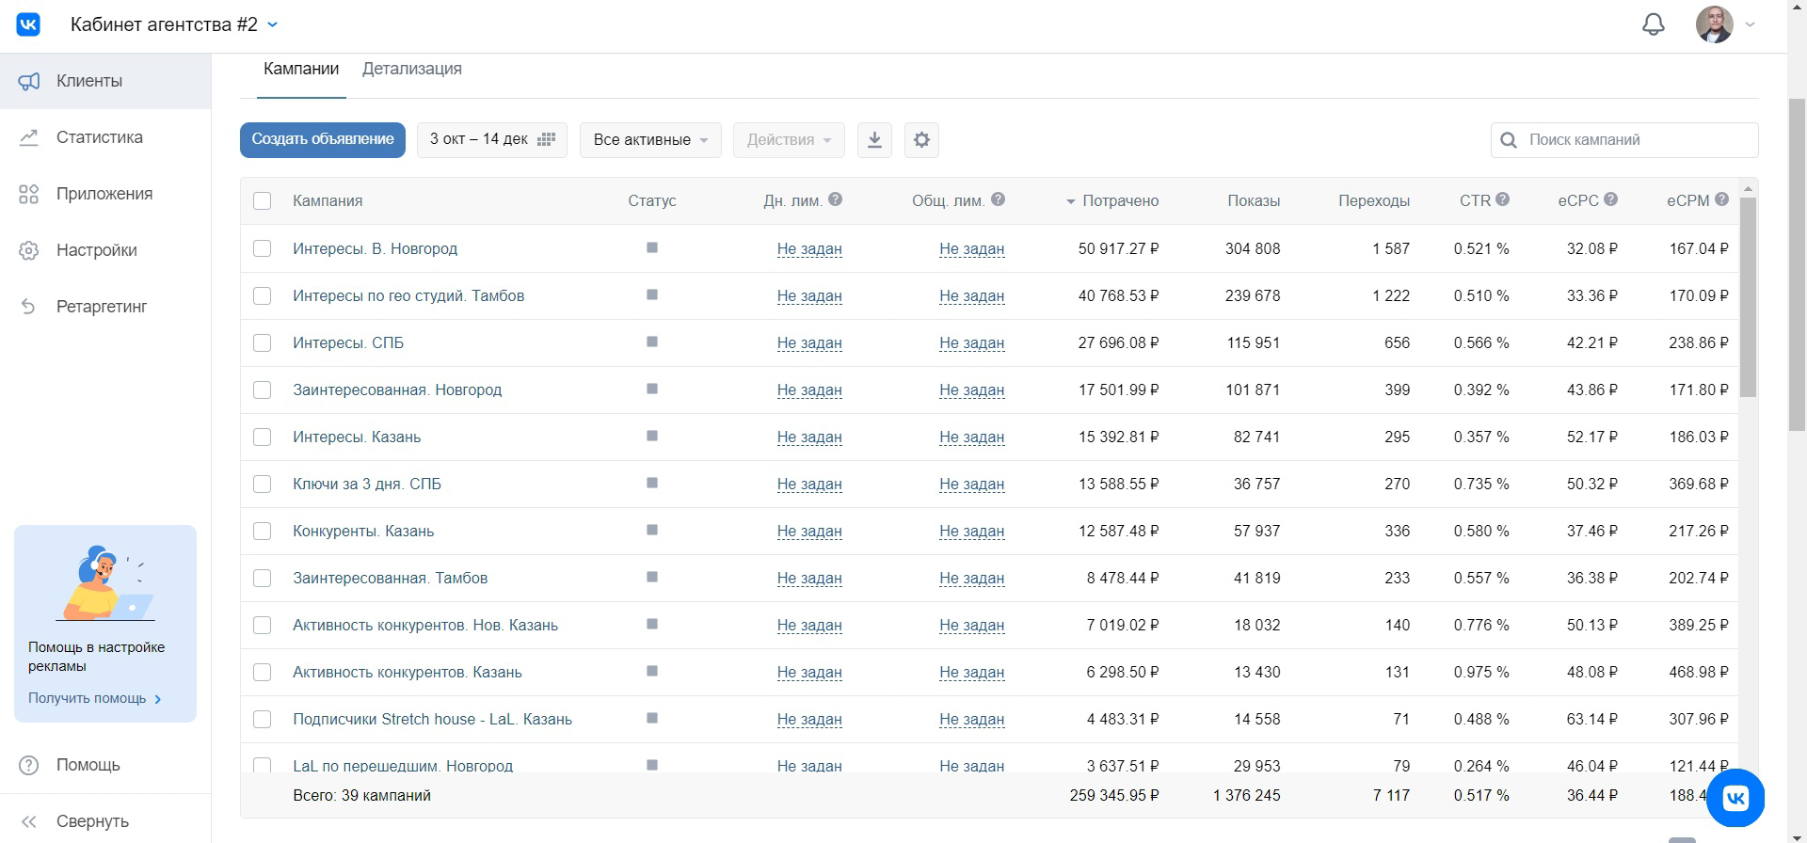Select the Кампании tab

[301, 69]
